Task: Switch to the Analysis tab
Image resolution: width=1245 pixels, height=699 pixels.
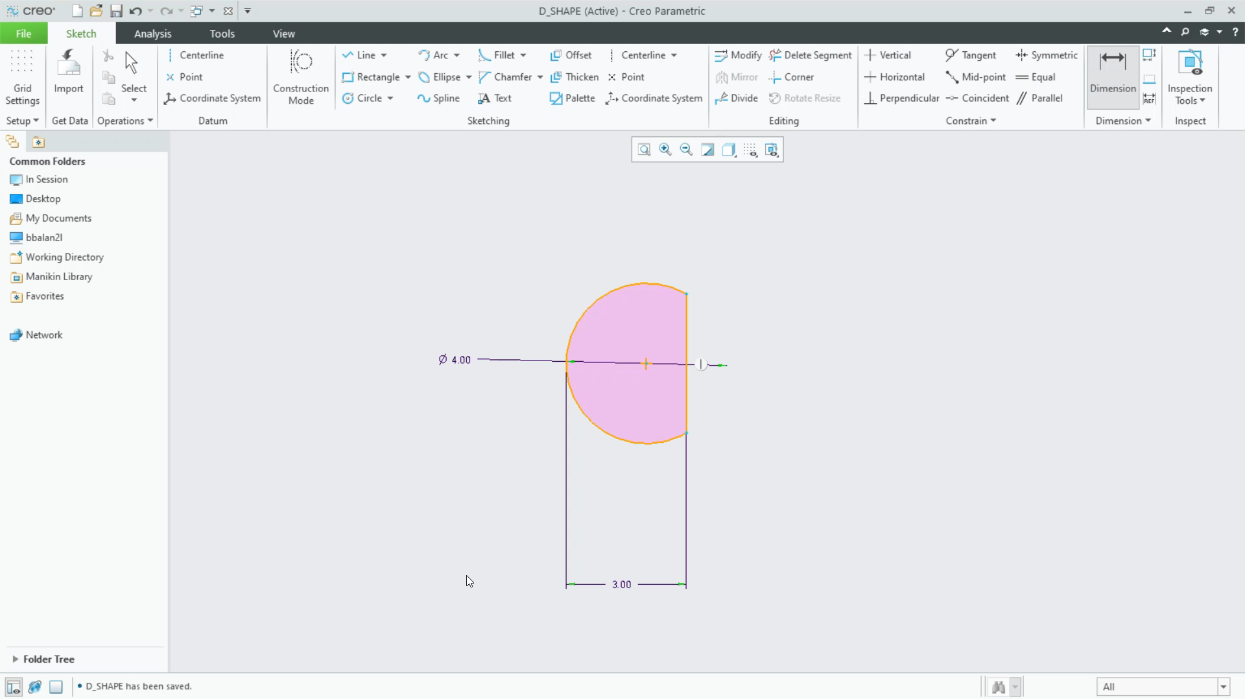Action: tap(153, 33)
